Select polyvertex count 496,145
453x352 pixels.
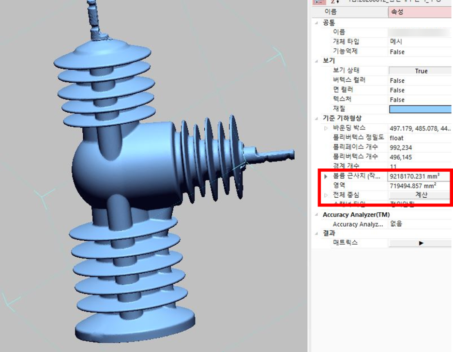click(x=401, y=157)
